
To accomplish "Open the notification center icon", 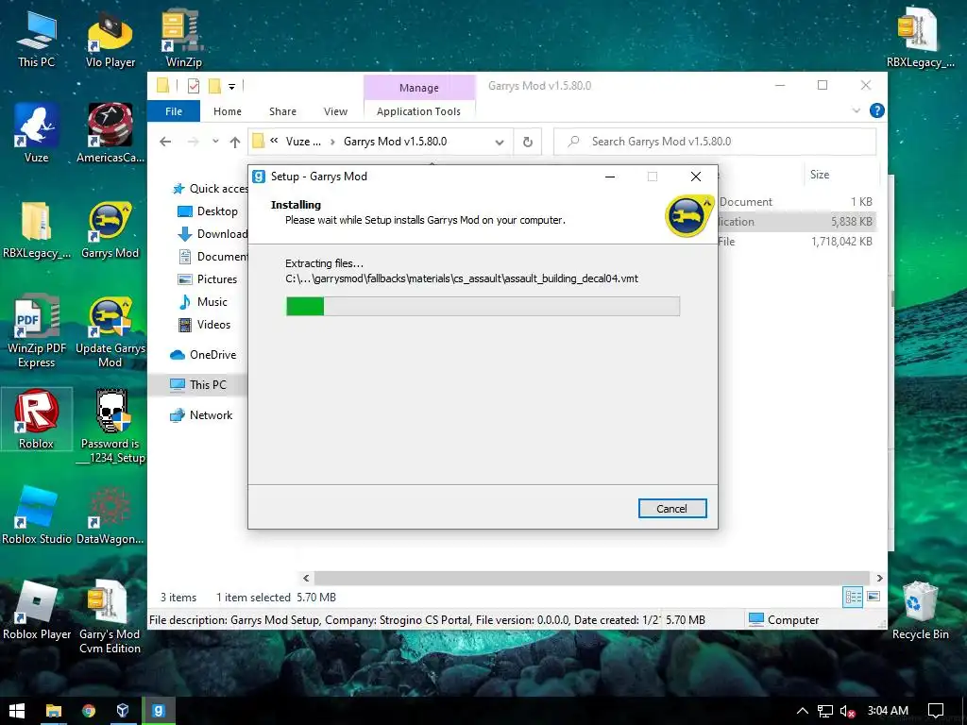I will (936, 711).
